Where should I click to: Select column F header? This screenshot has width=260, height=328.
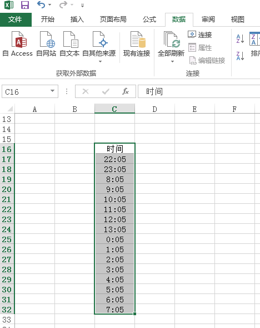(234, 109)
